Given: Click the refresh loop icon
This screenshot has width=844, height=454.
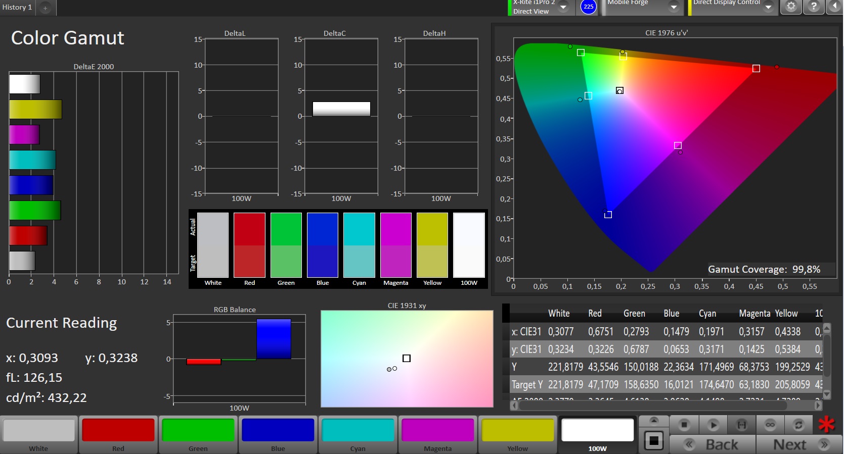Looking at the screenshot, I should [798, 425].
